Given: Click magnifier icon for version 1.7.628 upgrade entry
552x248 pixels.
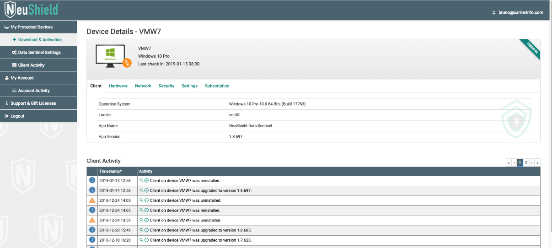Looking at the screenshot, I should (141, 240).
